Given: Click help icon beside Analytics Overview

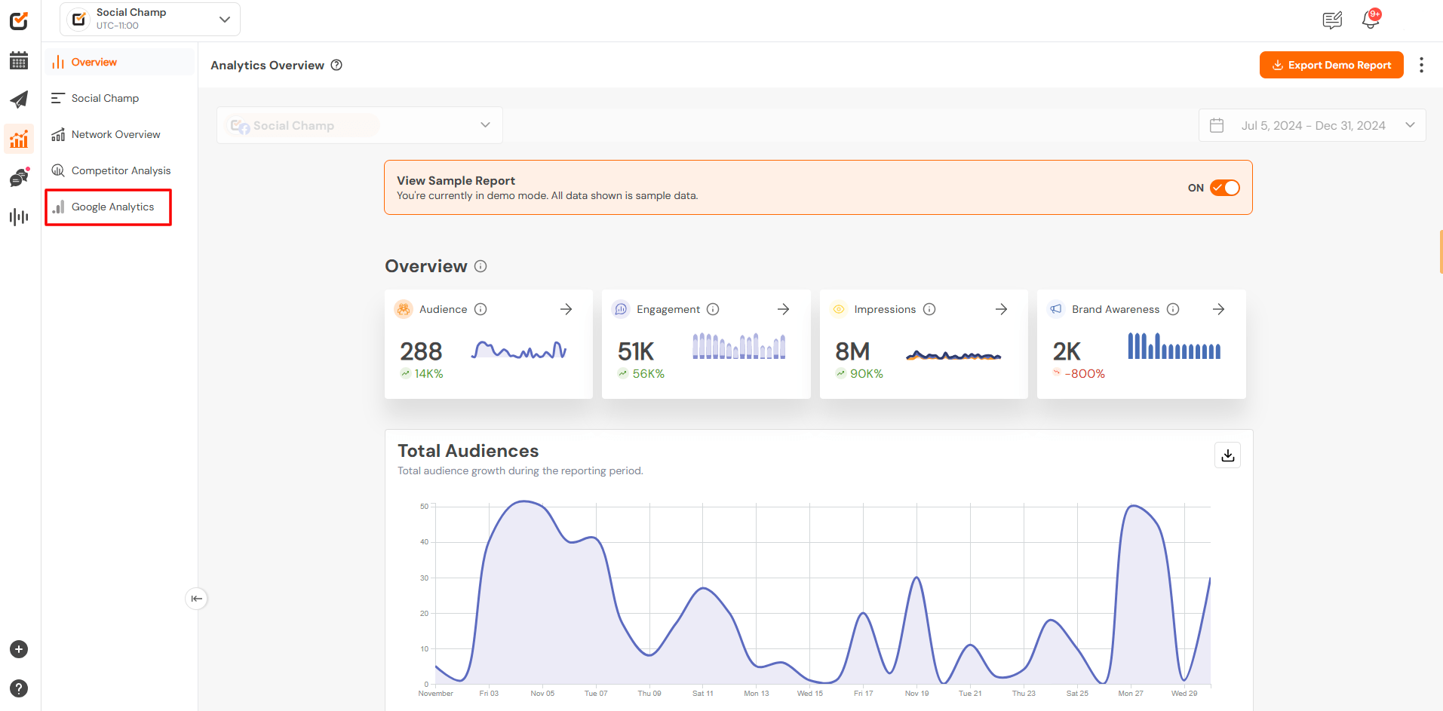Looking at the screenshot, I should coord(337,65).
